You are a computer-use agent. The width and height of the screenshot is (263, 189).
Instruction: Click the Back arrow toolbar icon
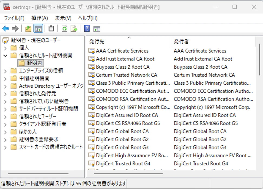(x=5, y=28)
